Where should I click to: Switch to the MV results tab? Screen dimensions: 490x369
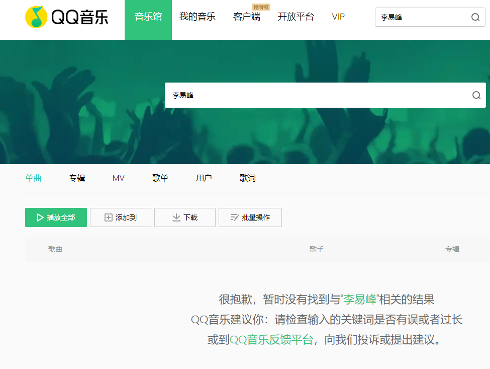(x=119, y=178)
